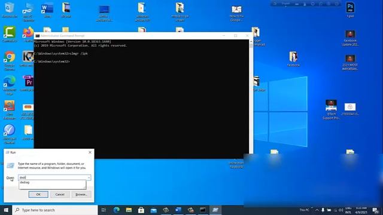Open the Windows Start menu
This screenshot has width=383, height=215.
(6, 210)
